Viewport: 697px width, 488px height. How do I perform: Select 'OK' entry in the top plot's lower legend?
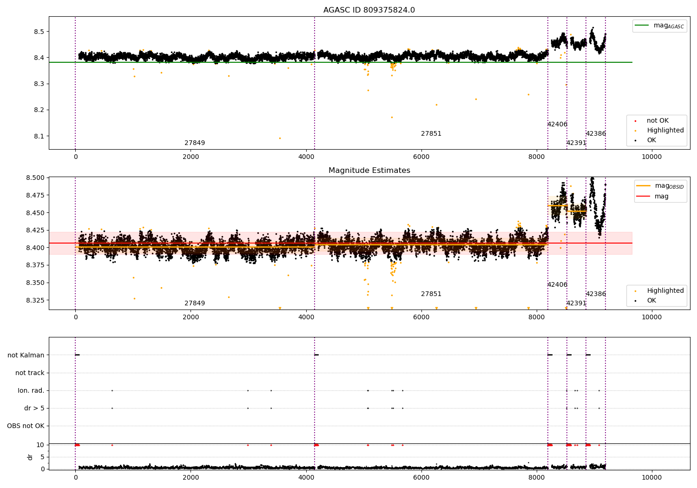pos(651,140)
